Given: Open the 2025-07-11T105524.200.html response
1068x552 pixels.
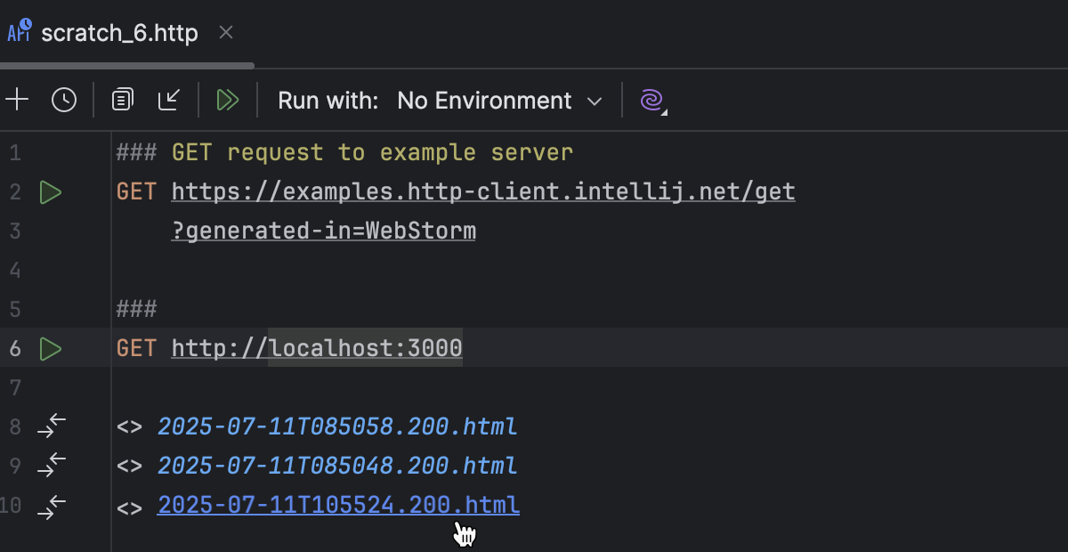Looking at the screenshot, I should coord(338,505).
